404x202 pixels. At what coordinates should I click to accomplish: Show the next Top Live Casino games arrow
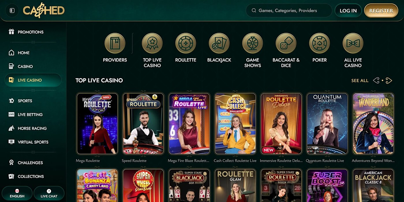tap(389, 80)
